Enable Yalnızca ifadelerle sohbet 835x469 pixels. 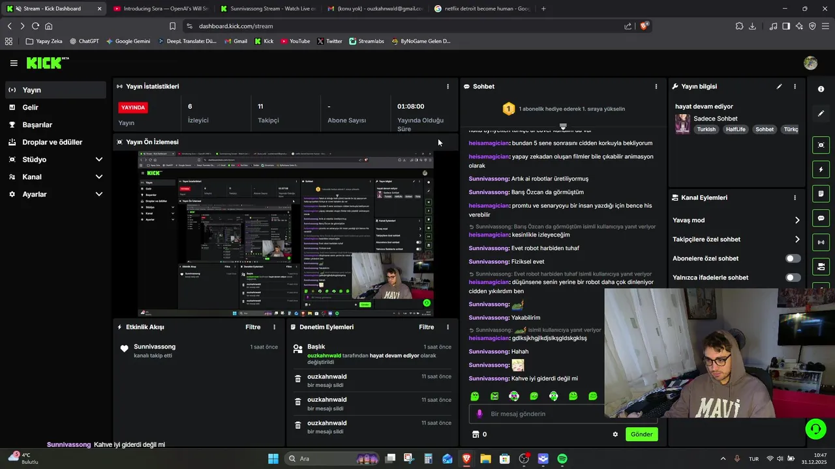[793, 277]
